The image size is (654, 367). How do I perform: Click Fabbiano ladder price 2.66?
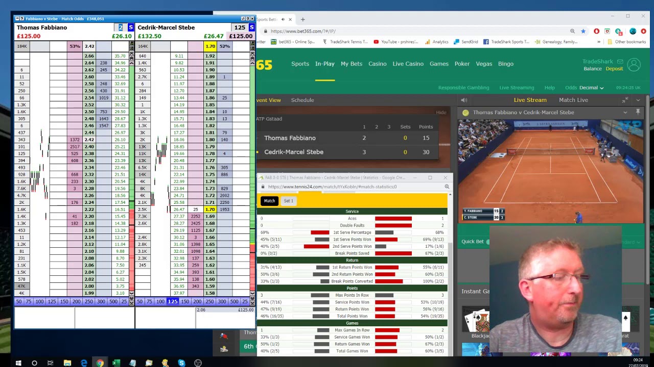(x=89, y=56)
